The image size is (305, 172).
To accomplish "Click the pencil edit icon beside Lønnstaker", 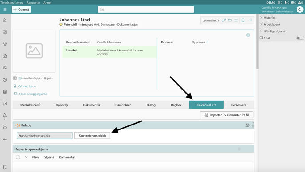I will coord(224,20).
